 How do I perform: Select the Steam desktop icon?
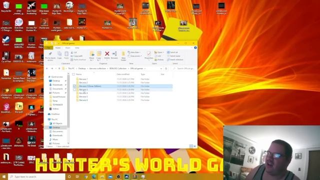click(6, 40)
